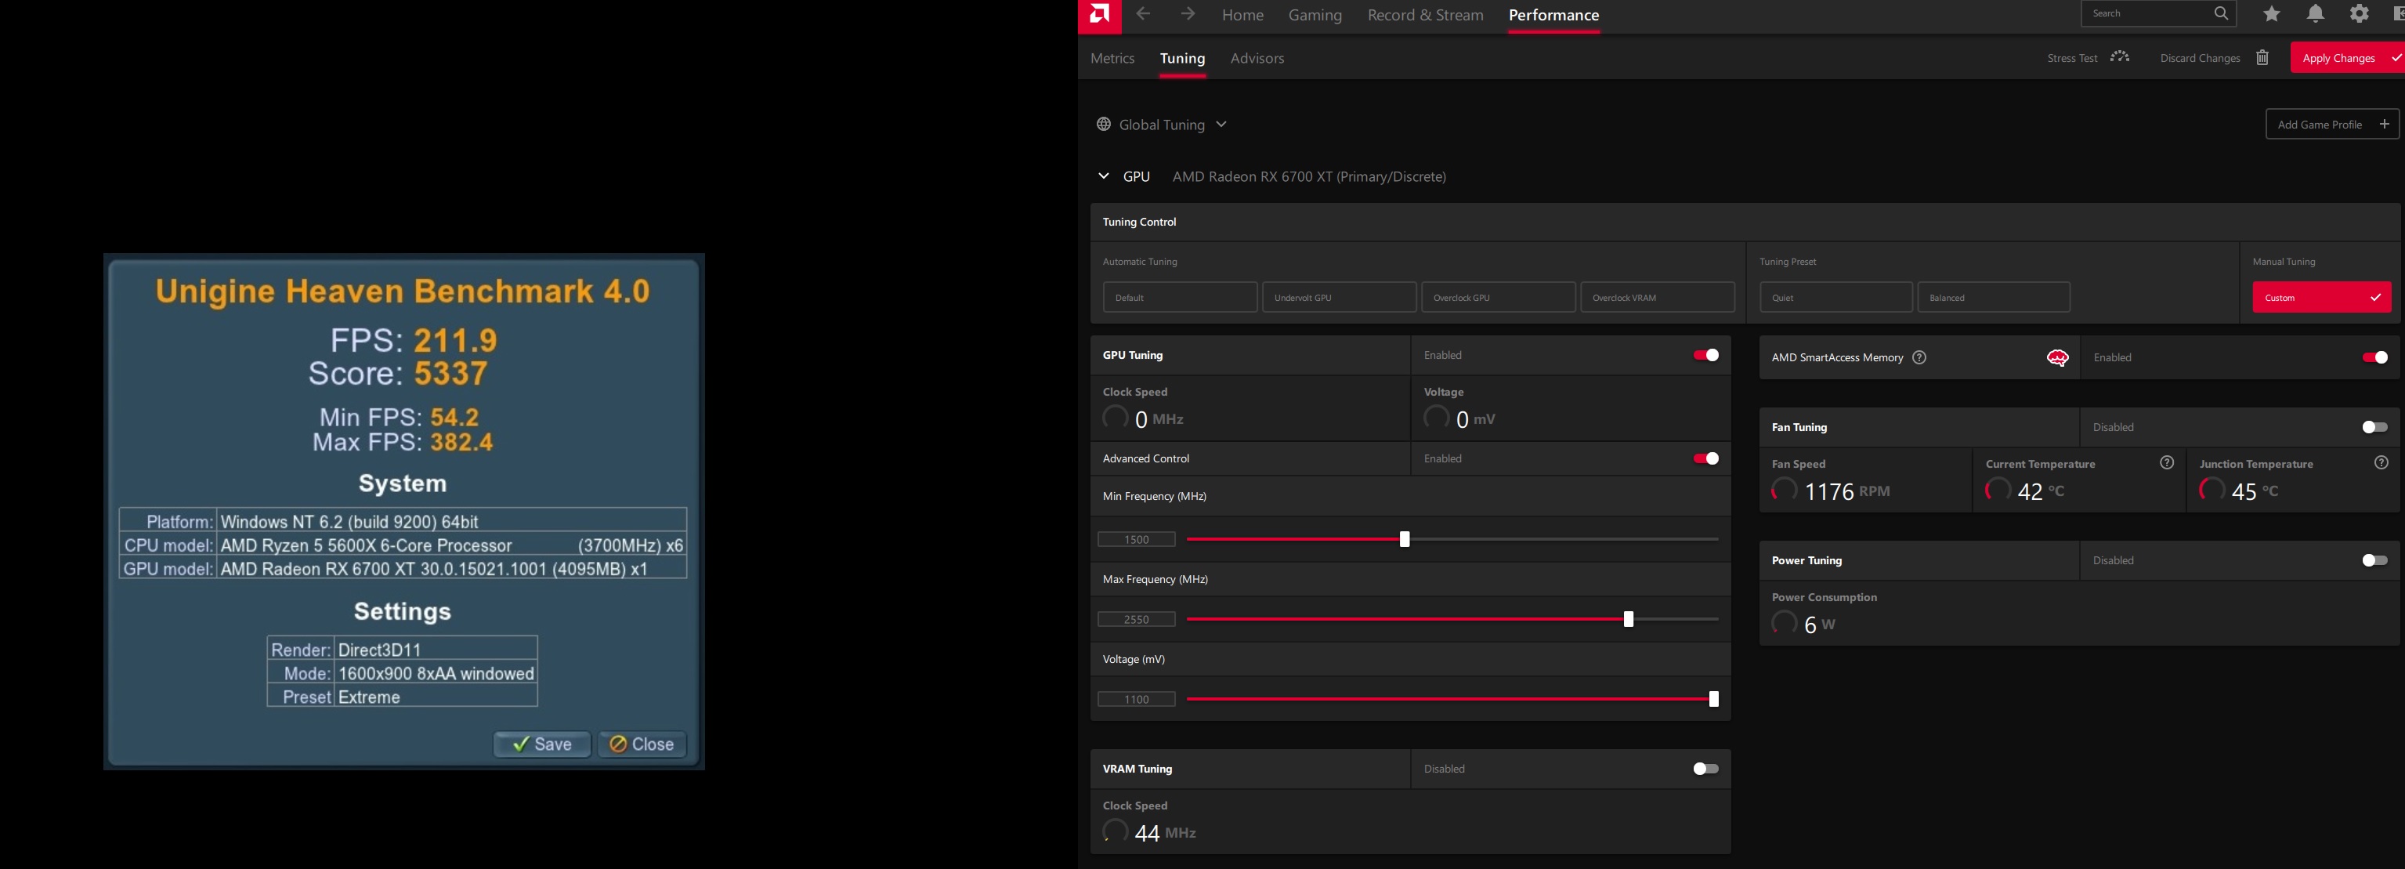Open the Apply Changes dropdown chevron
The height and width of the screenshot is (869, 2405).
click(2396, 57)
